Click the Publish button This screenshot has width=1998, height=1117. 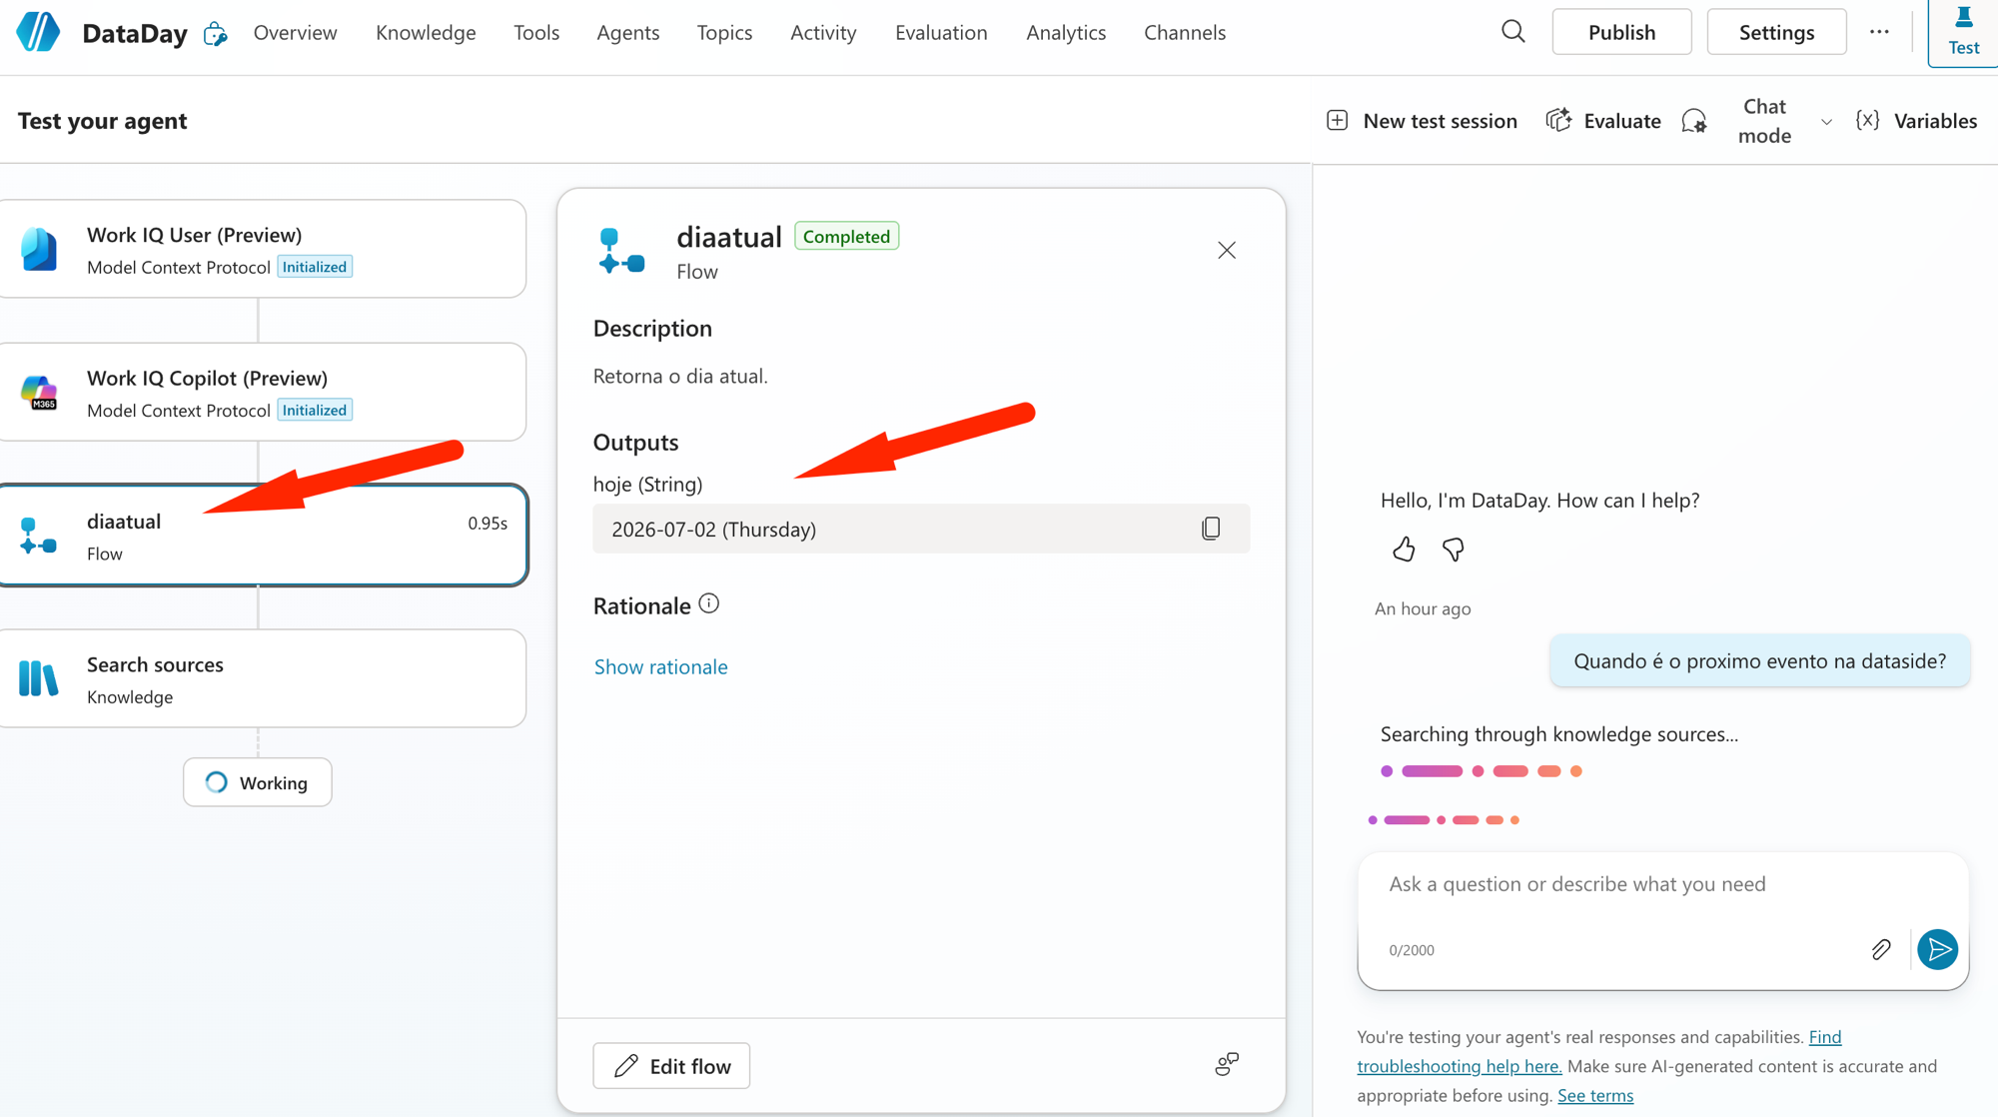click(1621, 32)
